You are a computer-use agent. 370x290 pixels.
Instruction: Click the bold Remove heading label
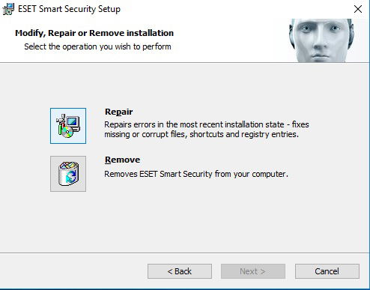pyautogui.click(x=122, y=160)
